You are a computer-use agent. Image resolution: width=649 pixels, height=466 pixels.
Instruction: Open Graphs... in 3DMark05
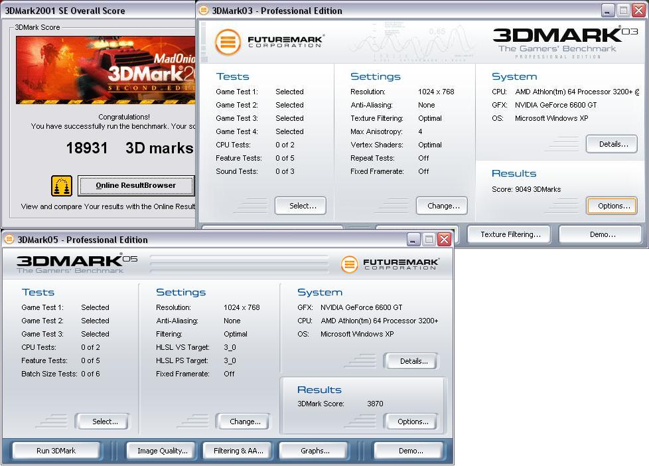(313, 451)
